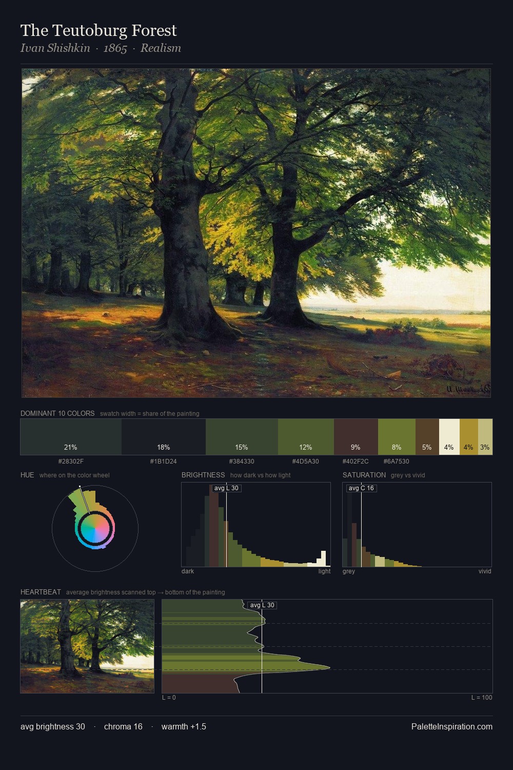Click the 'DOMINANT 10 COLORS' heading
Viewport: 513px width, 770px height.
(57, 413)
